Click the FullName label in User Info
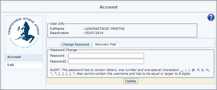Image resolution: width=217 pixels, height=90 pixels. tap(57, 29)
